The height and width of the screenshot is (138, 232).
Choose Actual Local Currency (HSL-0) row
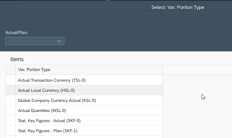pos(46,90)
